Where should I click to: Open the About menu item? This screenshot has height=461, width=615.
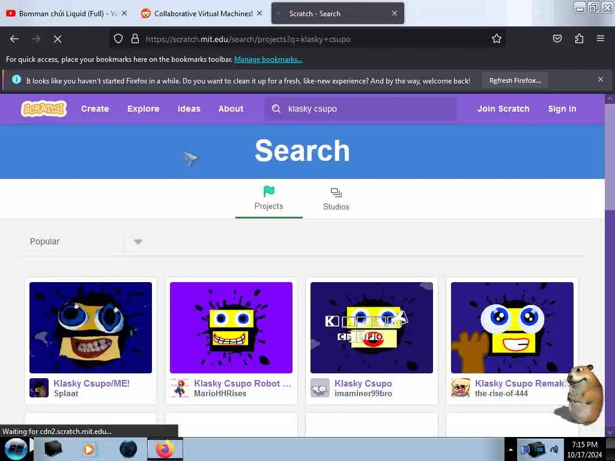(x=231, y=109)
